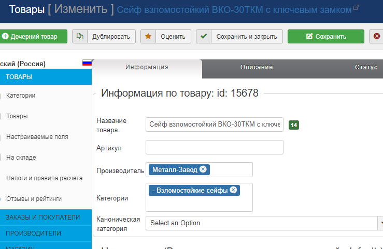Viewport: 383px width, 249px height.
Task: Open Товары in the sidebar
Action: (17, 116)
